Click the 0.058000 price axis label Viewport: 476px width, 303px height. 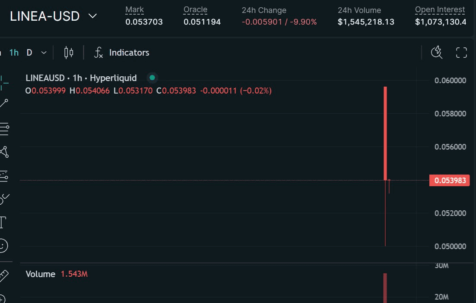450,114
